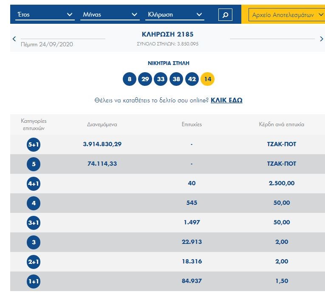The height and width of the screenshot is (297, 325).
Task: Click the ΚΛΗΡΩΣΗ 2185 heading
Action: (x=167, y=34)
